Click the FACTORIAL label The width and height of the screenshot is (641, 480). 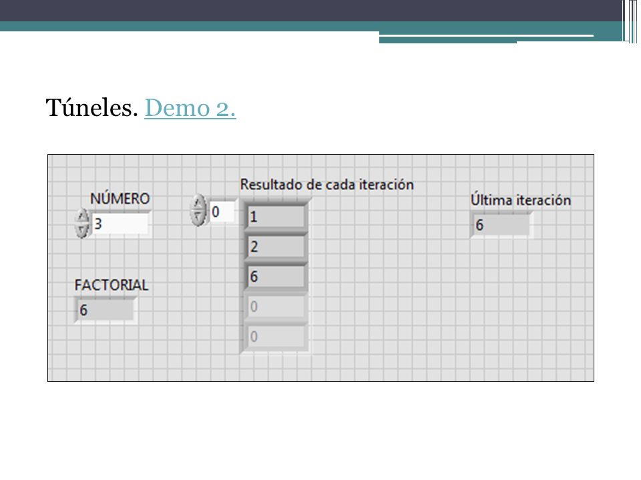coord(112,285)
